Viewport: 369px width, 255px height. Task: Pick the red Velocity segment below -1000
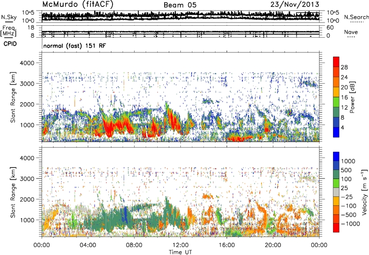pos(336,228)
